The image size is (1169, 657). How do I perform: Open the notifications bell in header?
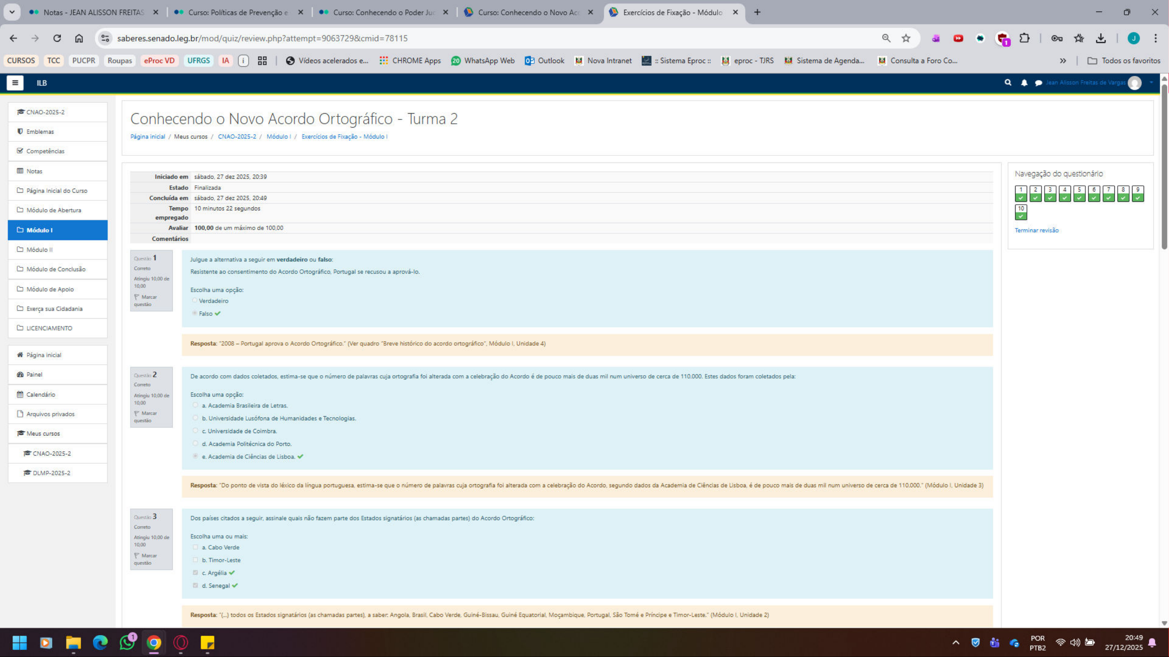tap(1024, 83)
